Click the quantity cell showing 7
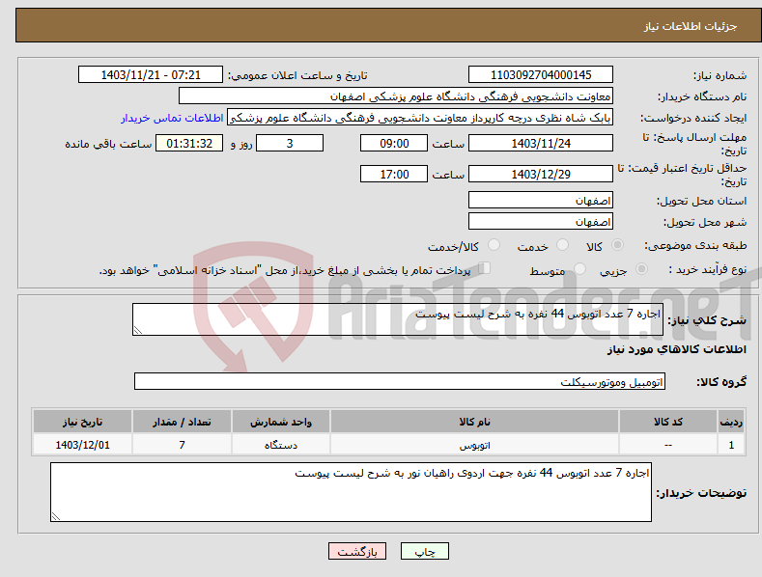Viewport: 762px width, 577px height. coord(182,445)
